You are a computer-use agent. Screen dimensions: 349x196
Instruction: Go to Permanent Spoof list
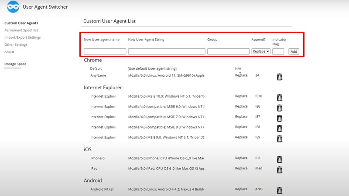click(x=21, y=30)
